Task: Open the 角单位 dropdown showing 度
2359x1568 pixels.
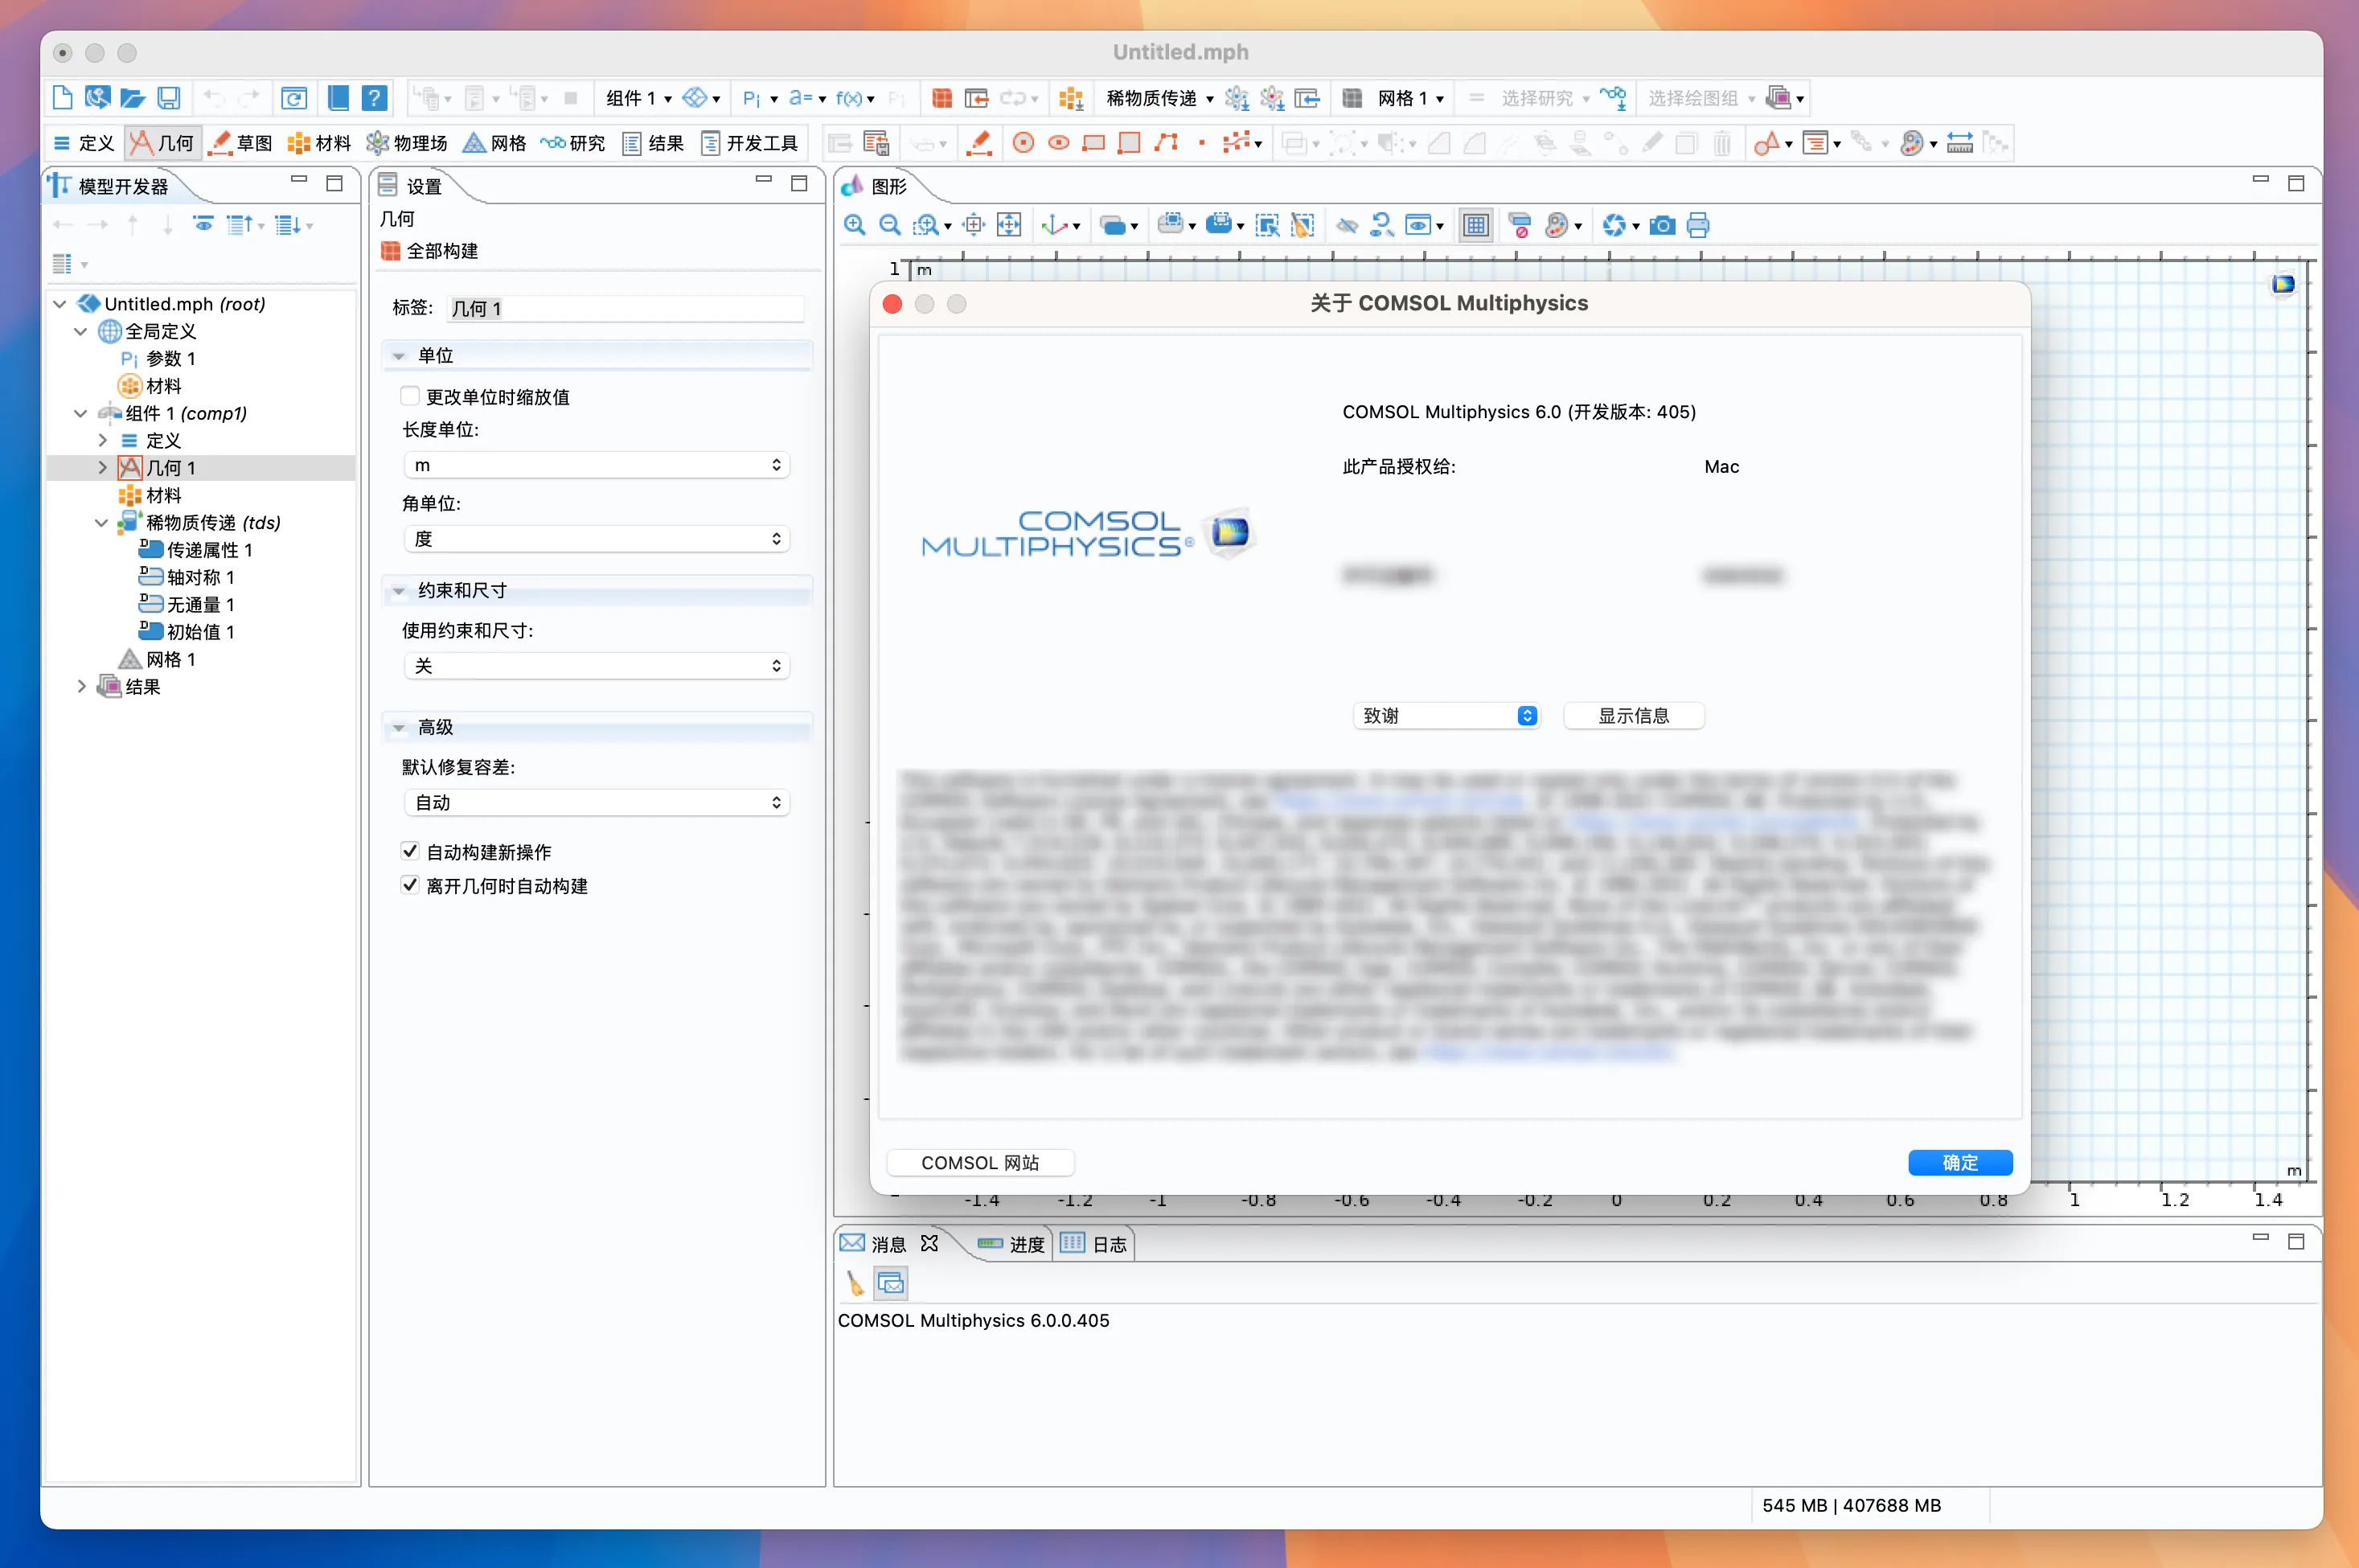Action: click(596, 539)
